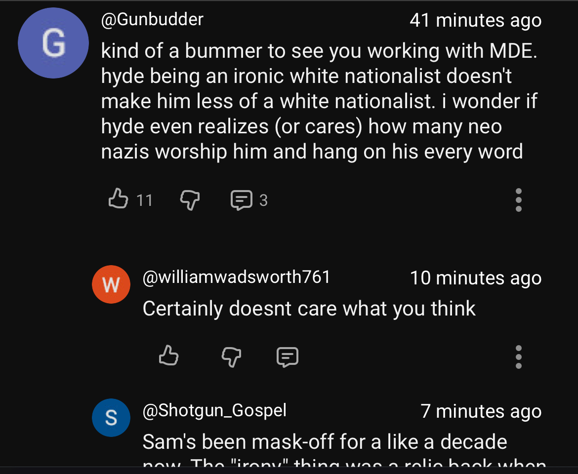Reply to @williamwadsworth761's comment
This screenshot has width=578, height=474.
coord(288,356)
